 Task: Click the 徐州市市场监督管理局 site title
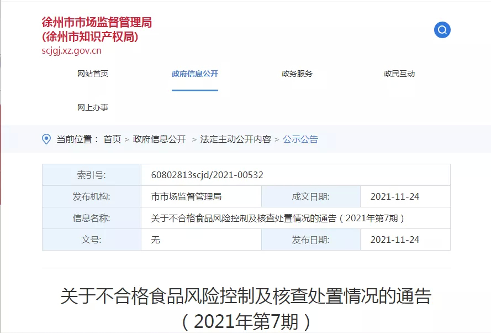[97, 23]
